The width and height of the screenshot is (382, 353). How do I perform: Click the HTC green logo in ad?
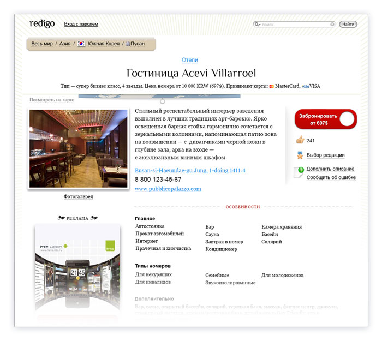click(110, 246)
